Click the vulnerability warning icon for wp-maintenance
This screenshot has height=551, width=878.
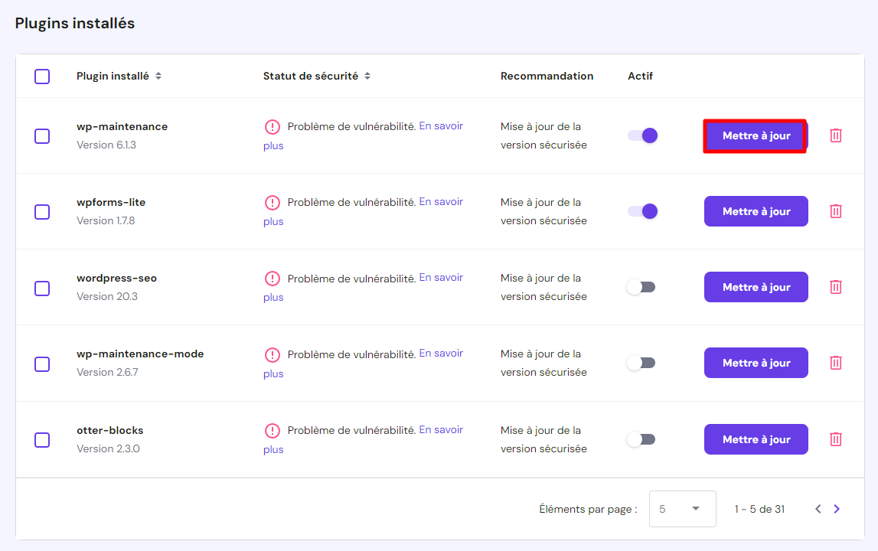[x=273, y=126]
